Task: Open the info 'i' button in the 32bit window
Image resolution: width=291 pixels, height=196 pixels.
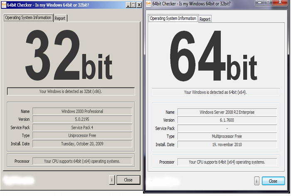Action: (111, 180)
